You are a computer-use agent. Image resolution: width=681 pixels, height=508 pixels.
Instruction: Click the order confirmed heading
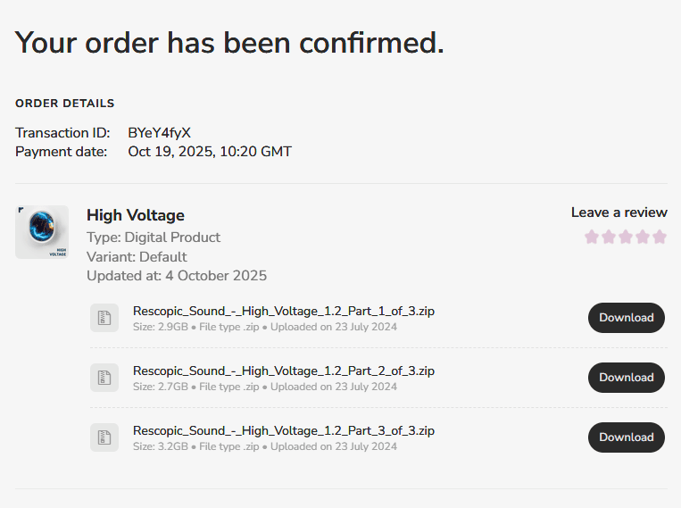pos(229,43)
